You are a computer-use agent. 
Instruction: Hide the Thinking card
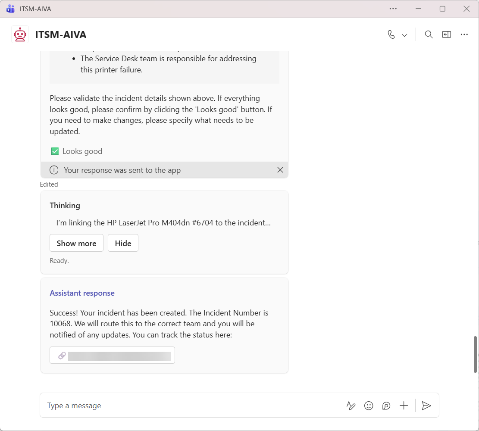click(x=123, y=243)
